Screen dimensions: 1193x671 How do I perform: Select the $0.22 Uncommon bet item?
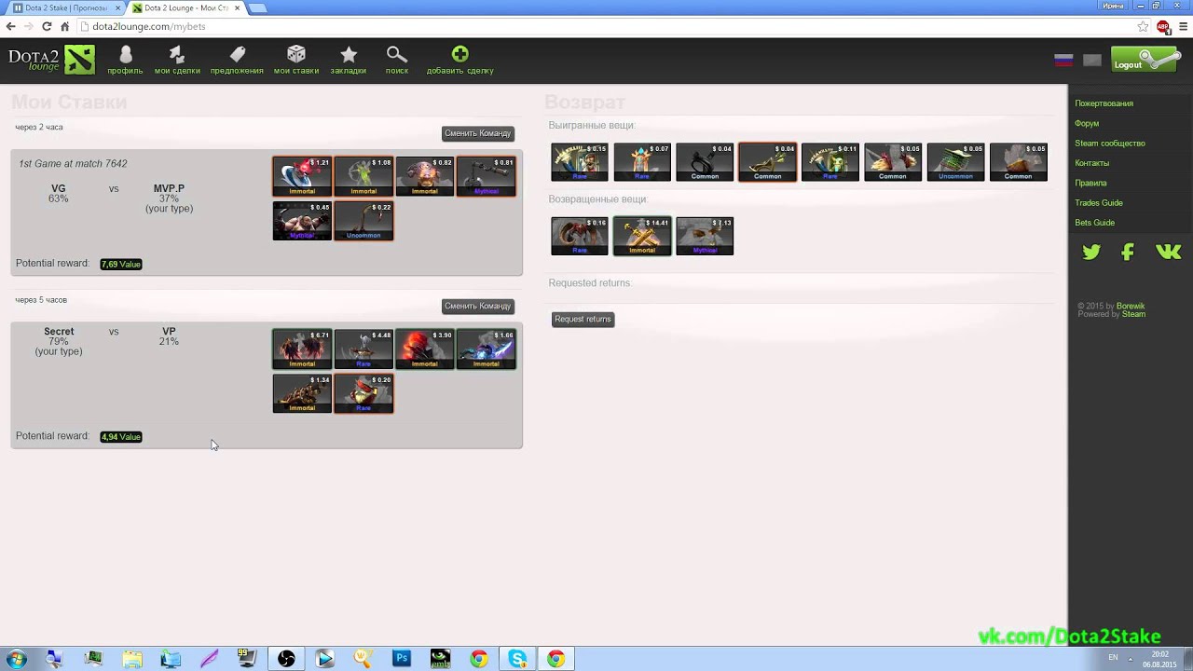pyautogui.click(x=363, y=221)
